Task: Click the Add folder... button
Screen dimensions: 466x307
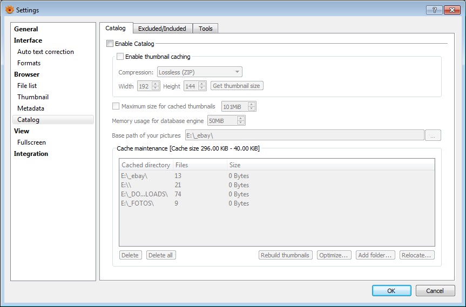Action: pyautogui.click(x=375, y=255)
